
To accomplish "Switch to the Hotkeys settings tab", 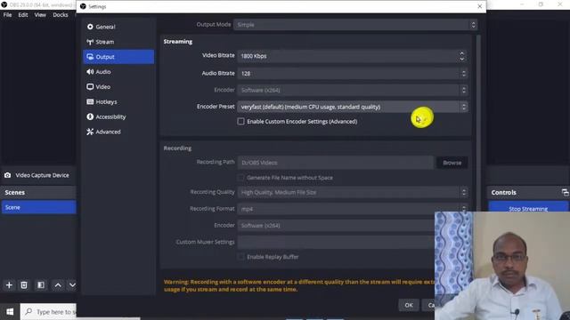I will point(118,102).
